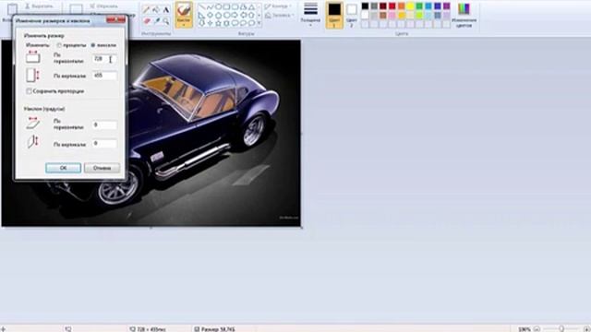Toggle Maintain aspect ratio (Сохранить пропорции) checkbox
Viewport: 591px width, 332px height.
[x=29, y=91]
